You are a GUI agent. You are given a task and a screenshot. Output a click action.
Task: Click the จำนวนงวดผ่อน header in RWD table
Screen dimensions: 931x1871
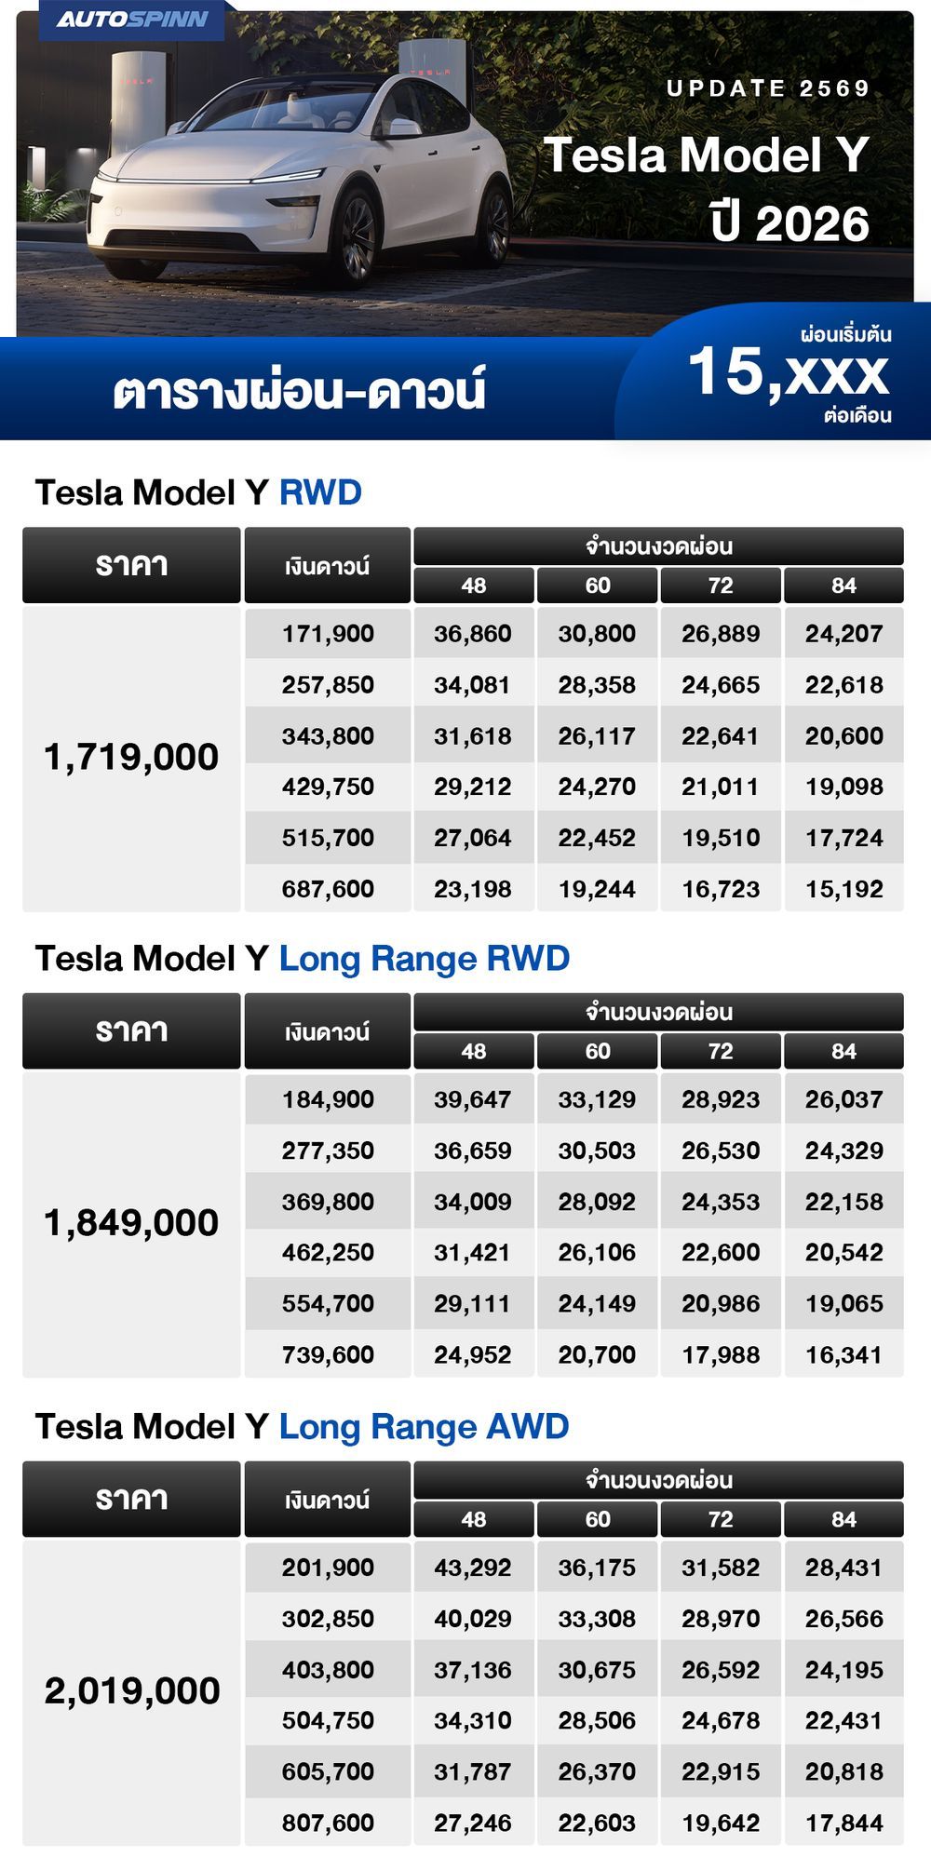[x=658, y=546]
